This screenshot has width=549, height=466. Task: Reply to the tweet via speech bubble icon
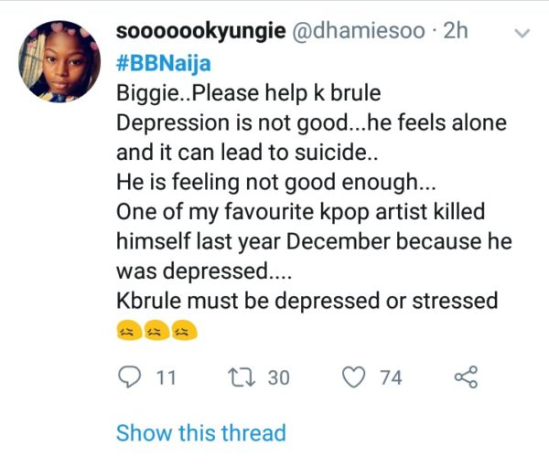(x=133, y=376)
